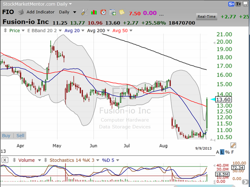Click the 9/9/2013 date label
Screen dimensions: 250x187
[203, 148]
